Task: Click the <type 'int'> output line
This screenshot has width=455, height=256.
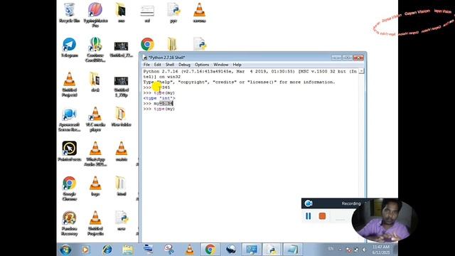Action: point(159,98)
